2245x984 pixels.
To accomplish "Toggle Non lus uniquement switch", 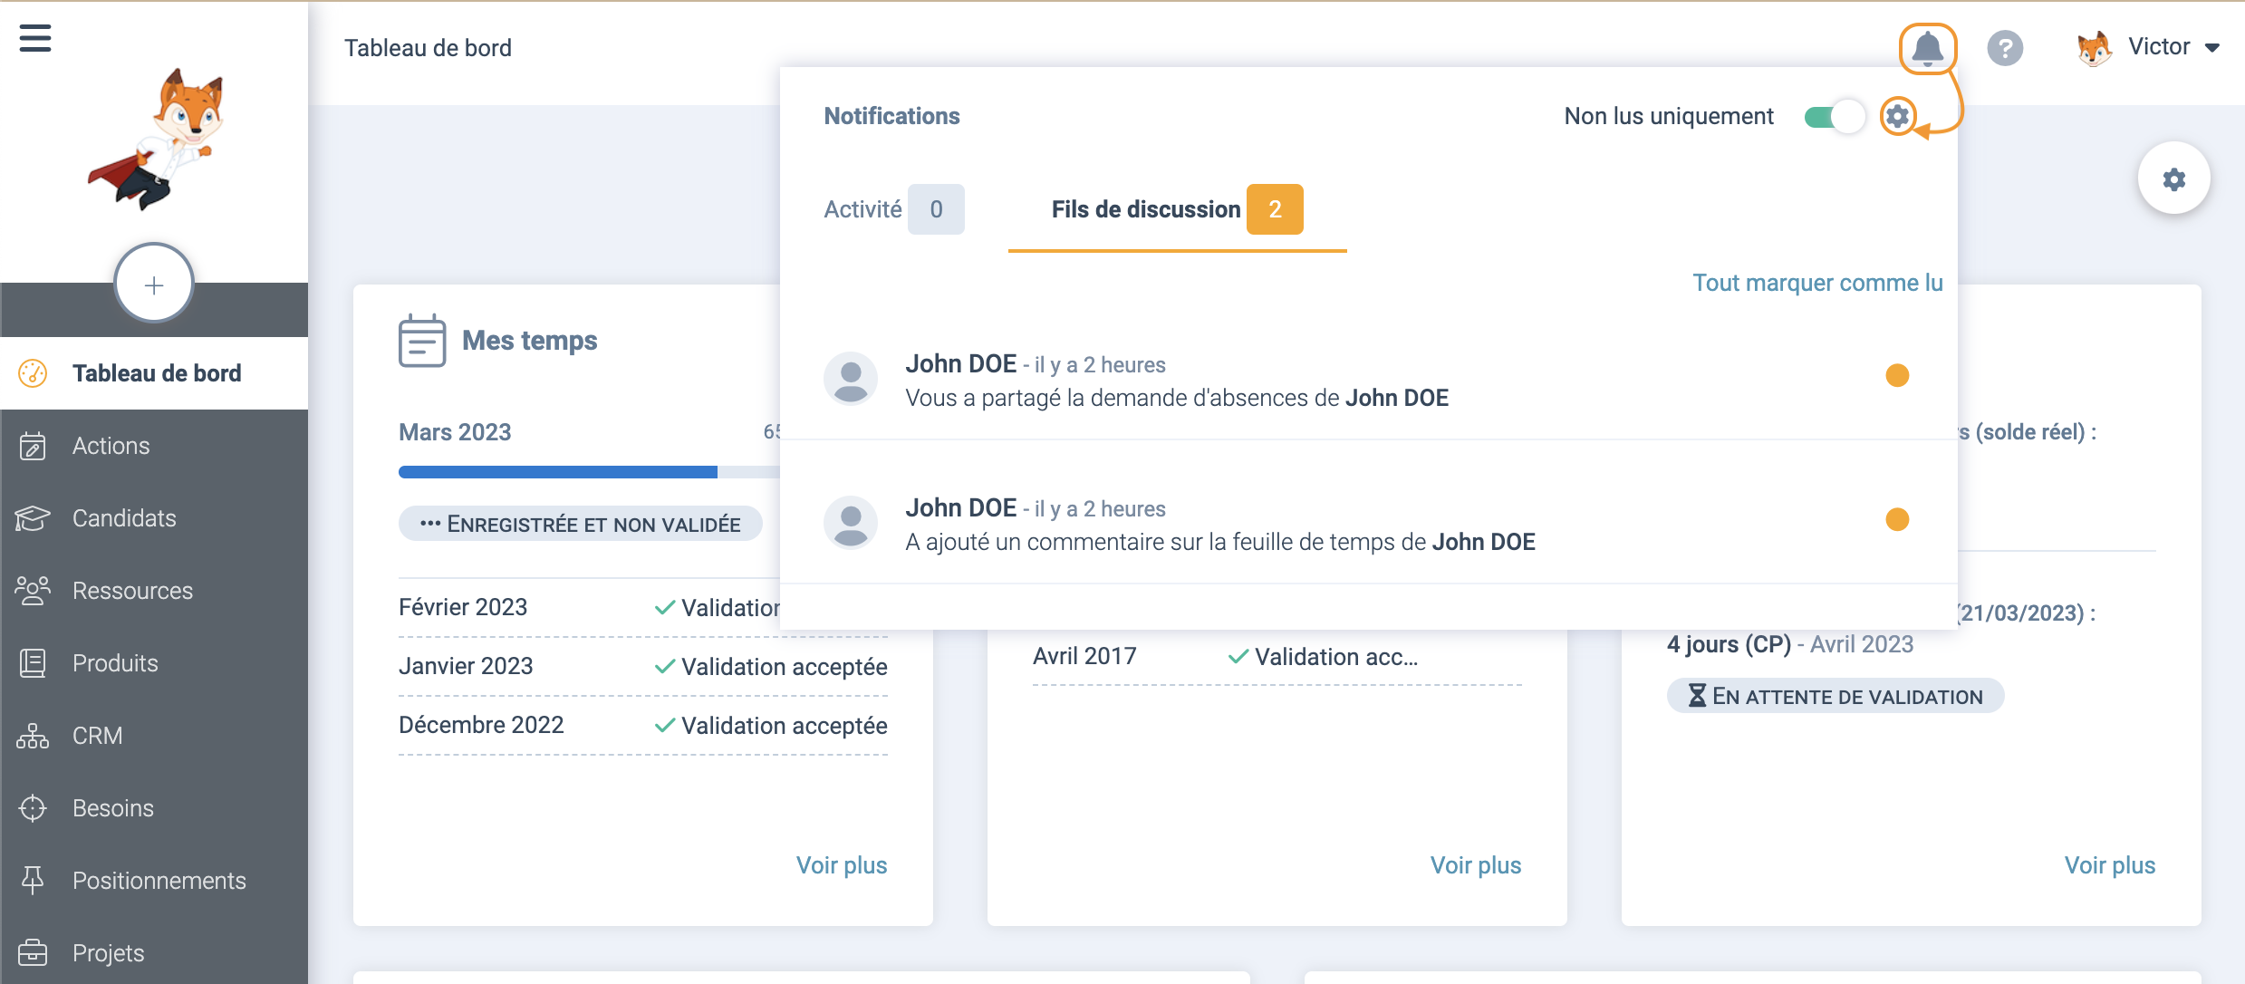I will click(1834, 117).
